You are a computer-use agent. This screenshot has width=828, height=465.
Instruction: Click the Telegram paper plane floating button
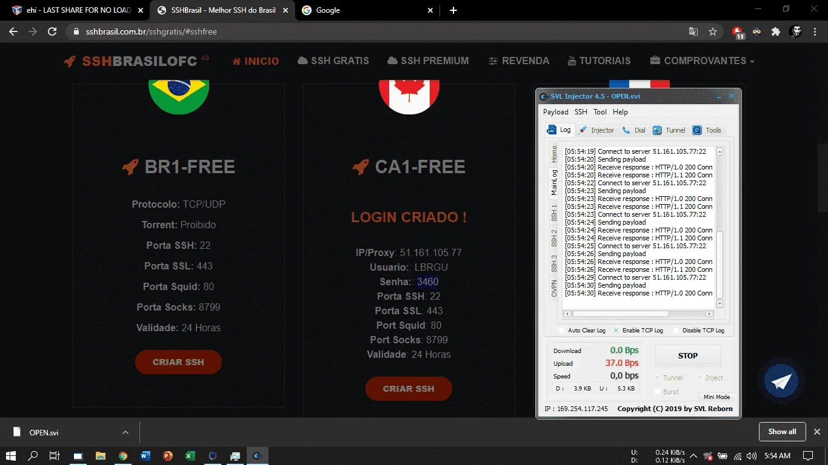pyautogui.click(x=781, y=381)
